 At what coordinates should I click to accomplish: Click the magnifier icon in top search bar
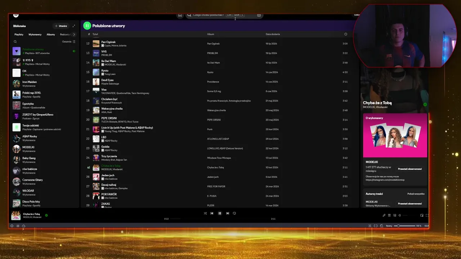[189, 15]
